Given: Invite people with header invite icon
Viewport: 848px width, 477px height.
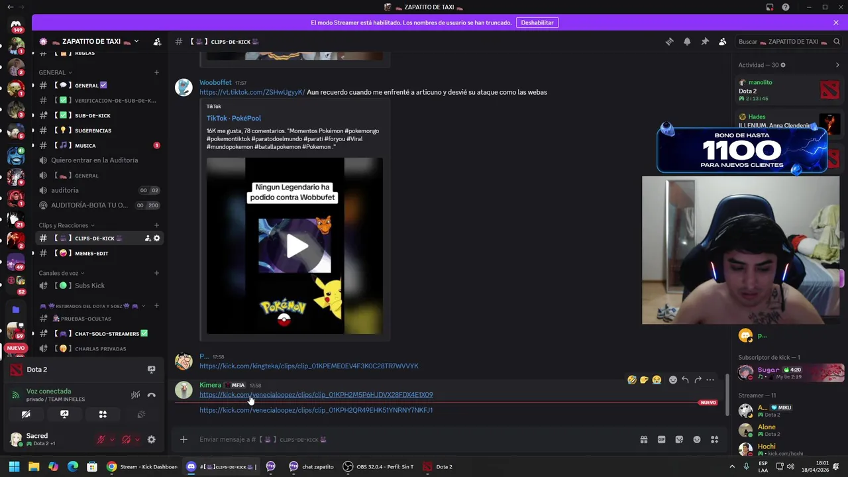Looking at the screenshot, I should (x=157, y=41).
